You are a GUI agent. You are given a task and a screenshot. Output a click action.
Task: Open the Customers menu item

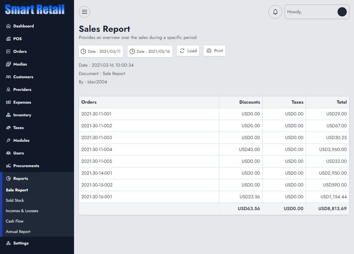[23, 77]
